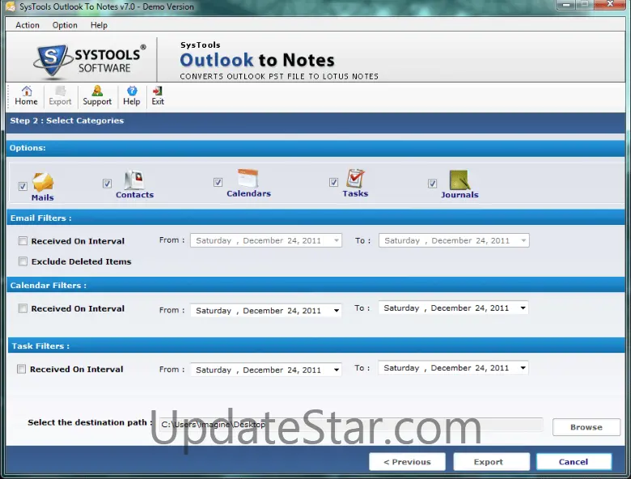Image resolution: width=631 pixels, height=479 pixels.
Task: Enable Email Filters Received On Interval
Action: pos(23,240)
